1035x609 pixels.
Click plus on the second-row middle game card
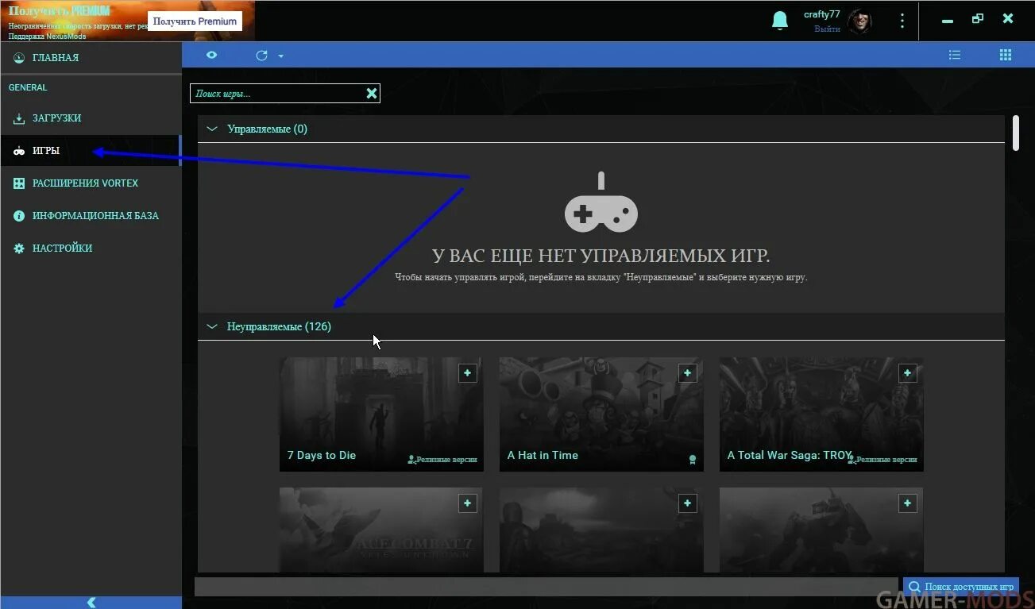pos(687,503)
